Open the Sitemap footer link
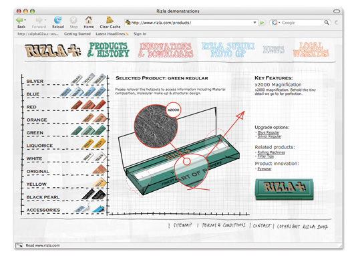 182,225
